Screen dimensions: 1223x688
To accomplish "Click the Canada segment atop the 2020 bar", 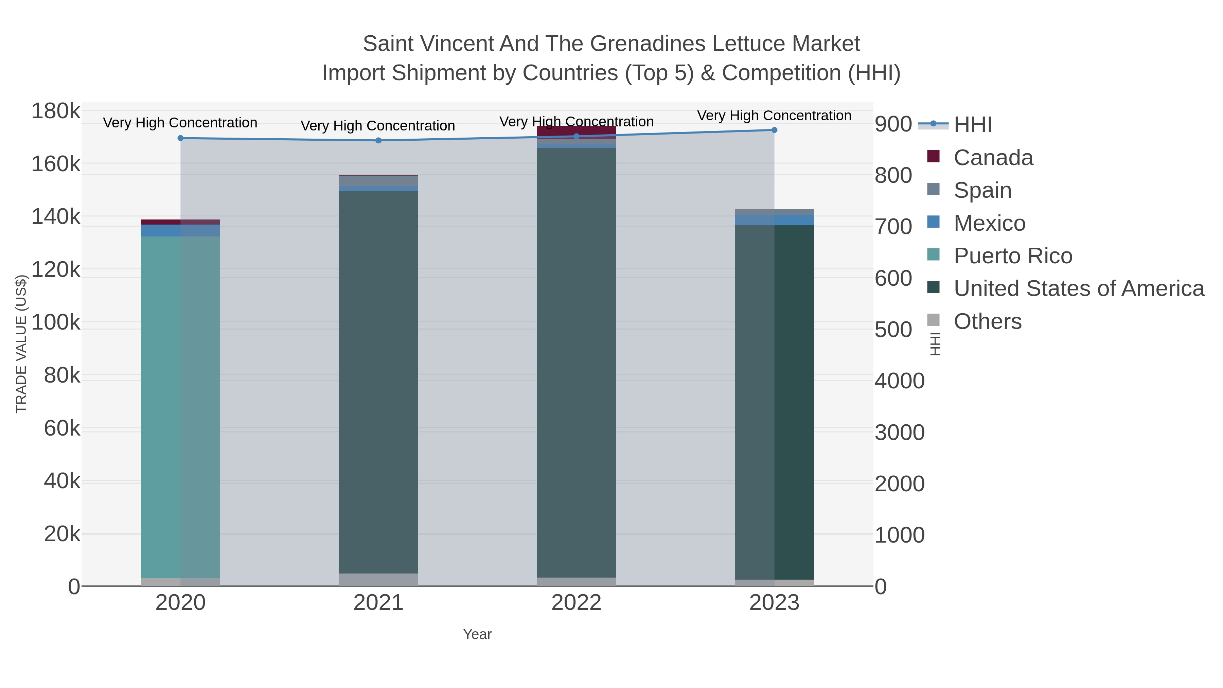I will click(180, 222).
